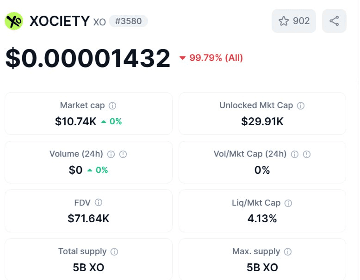Show Market cap info tooltip icon
This screenshot has width=360, height=280.
(x=112, y=106)
